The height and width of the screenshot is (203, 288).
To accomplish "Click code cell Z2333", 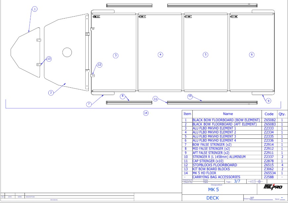I will [x=269, y=128].
